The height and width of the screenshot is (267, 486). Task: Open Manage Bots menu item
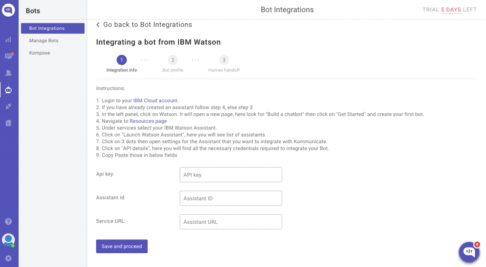tap(44, 40)
